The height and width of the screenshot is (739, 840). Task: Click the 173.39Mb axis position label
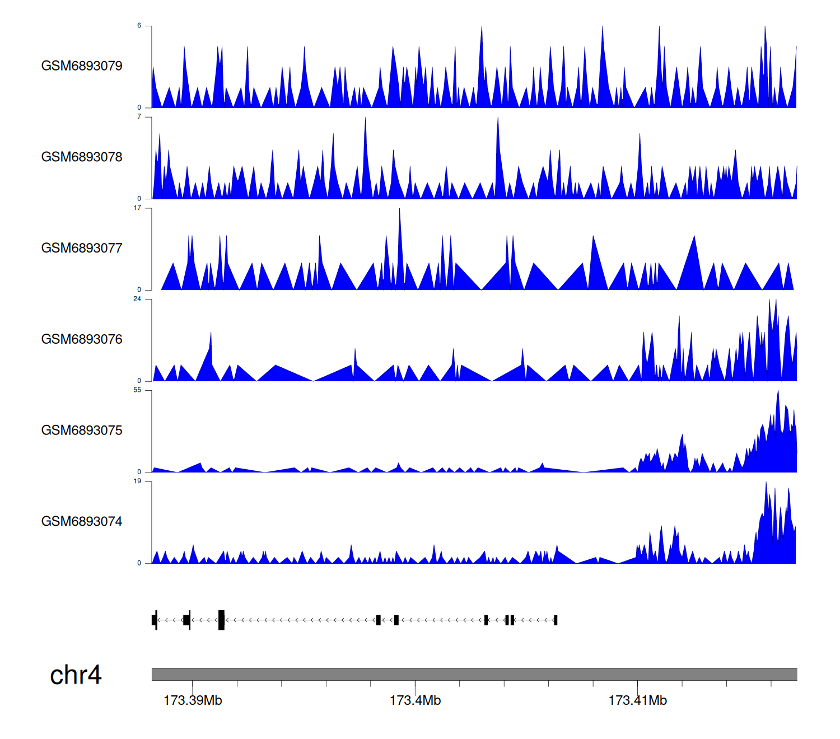(193, 700)
